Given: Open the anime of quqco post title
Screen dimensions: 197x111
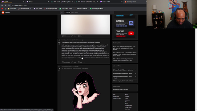Looking at the screenshot, I should (x=75, y=68).
